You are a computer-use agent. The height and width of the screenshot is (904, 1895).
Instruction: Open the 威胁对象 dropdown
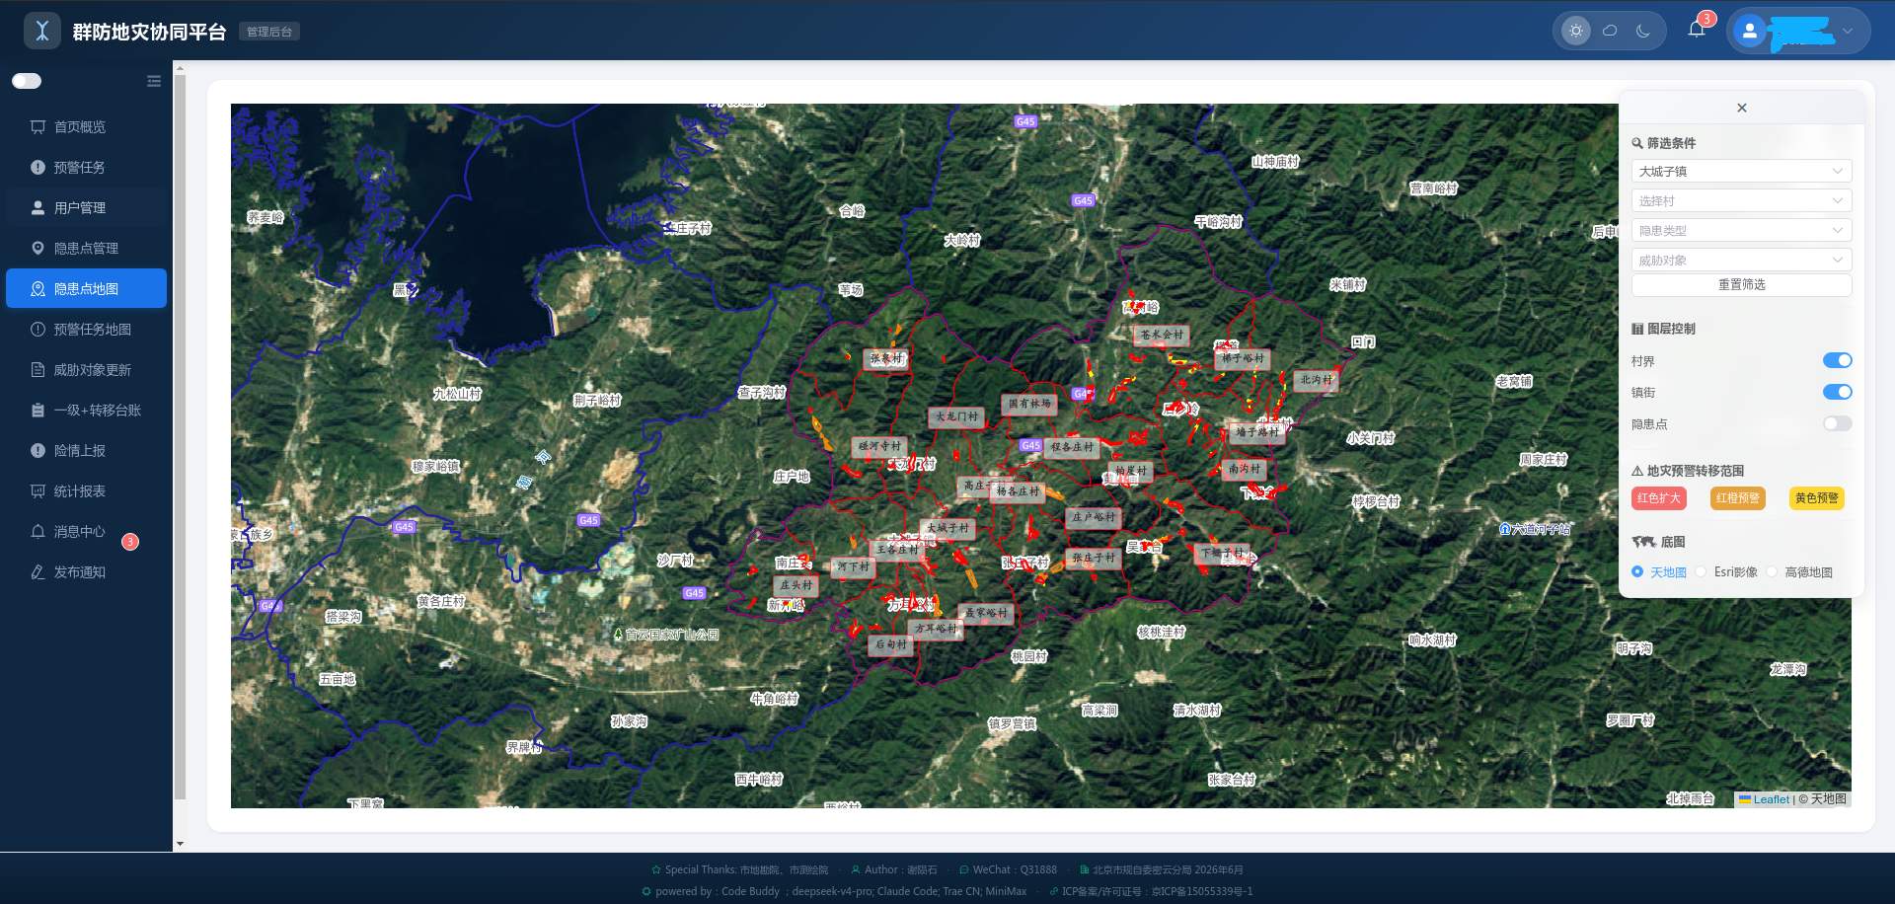tap(1741, 261)
